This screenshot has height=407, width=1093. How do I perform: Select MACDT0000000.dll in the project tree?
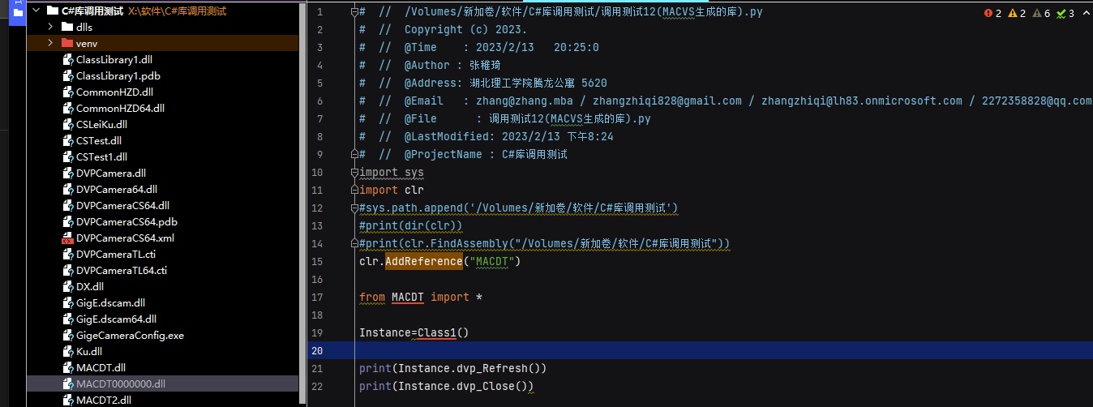[120, 383]
